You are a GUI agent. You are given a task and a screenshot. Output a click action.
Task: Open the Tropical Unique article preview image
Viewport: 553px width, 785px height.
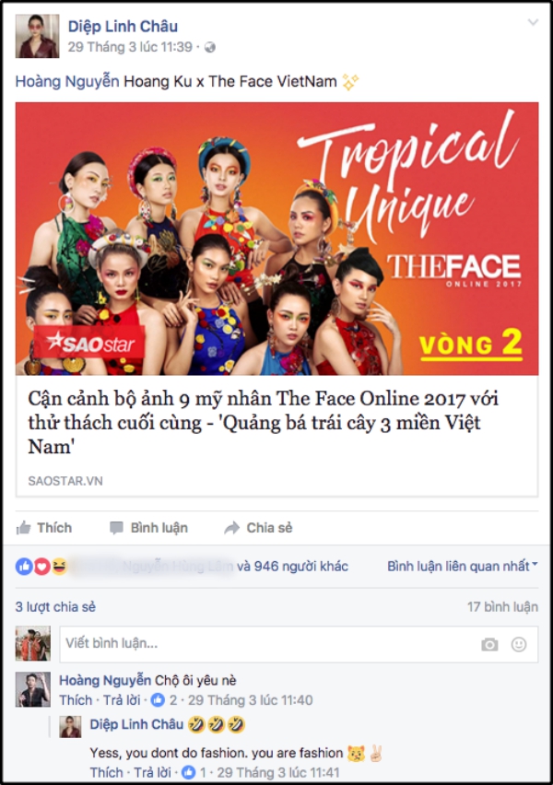pyautogui.click(x=277, y=239)
